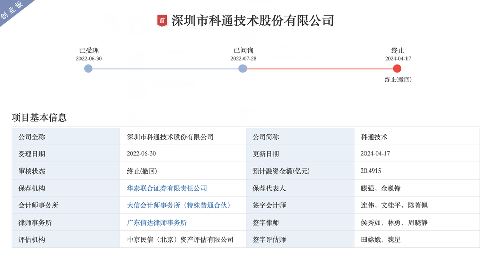Click the names 田嫦娥，魏星
The width and height of the screenshot is (488, 253).
(x=381, y=240)
